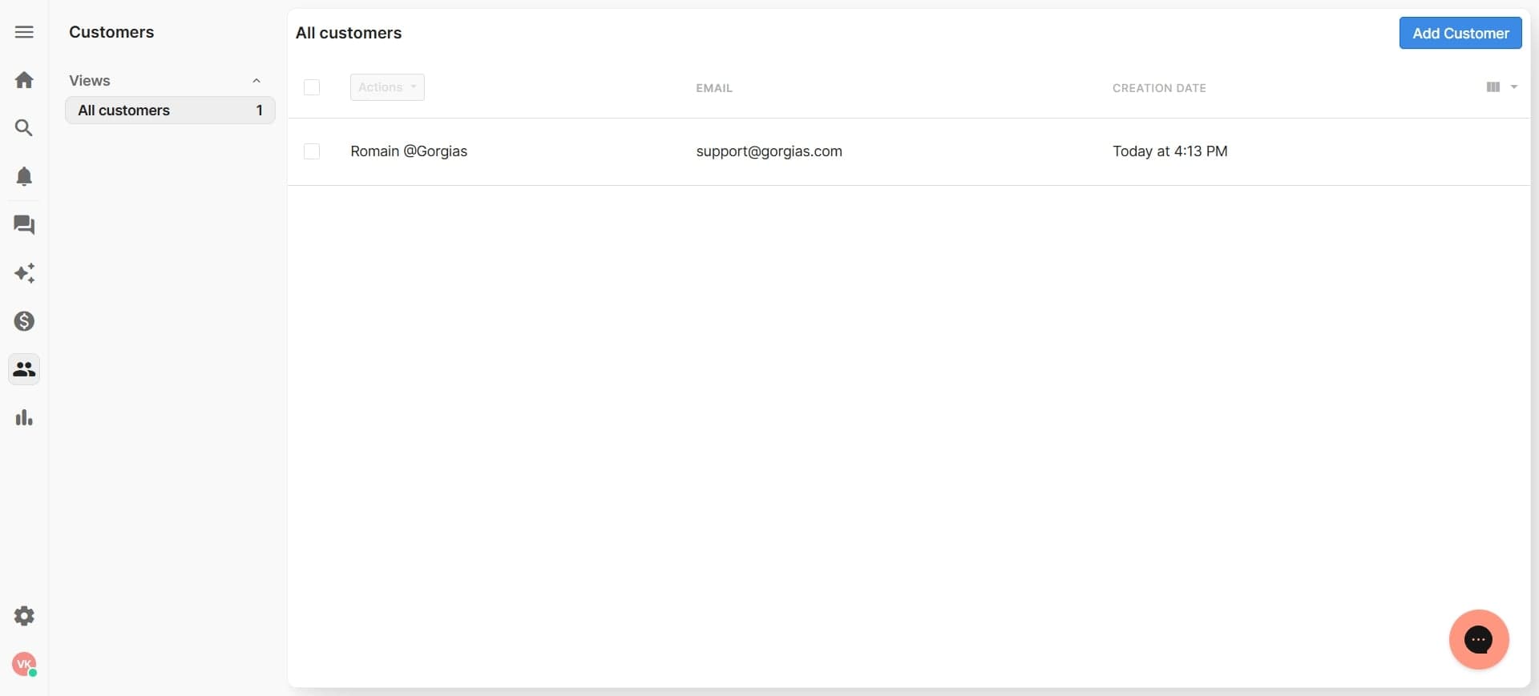Open notifications bell icon
The height and width of the screenshot is (696, 1539).
point(24,176)
